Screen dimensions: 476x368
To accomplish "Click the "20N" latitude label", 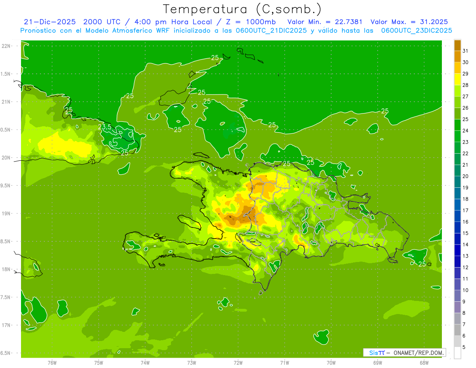I will point(6,158).
